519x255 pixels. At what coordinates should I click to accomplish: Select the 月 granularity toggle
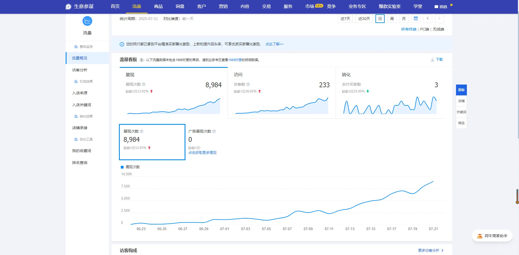pos(404,19)
